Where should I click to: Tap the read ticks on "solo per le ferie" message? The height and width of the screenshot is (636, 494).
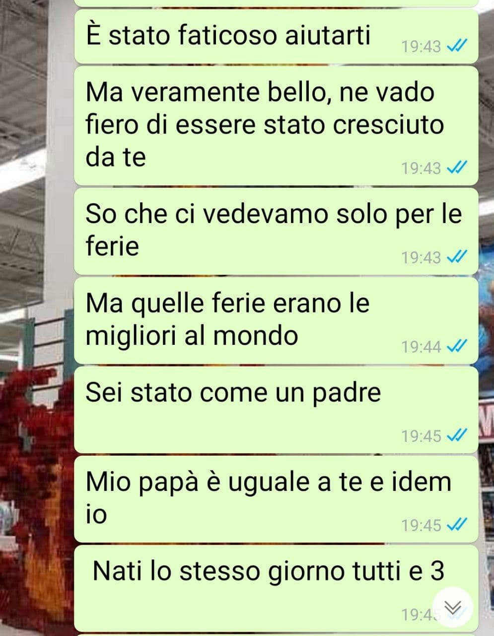click(456, 257)
